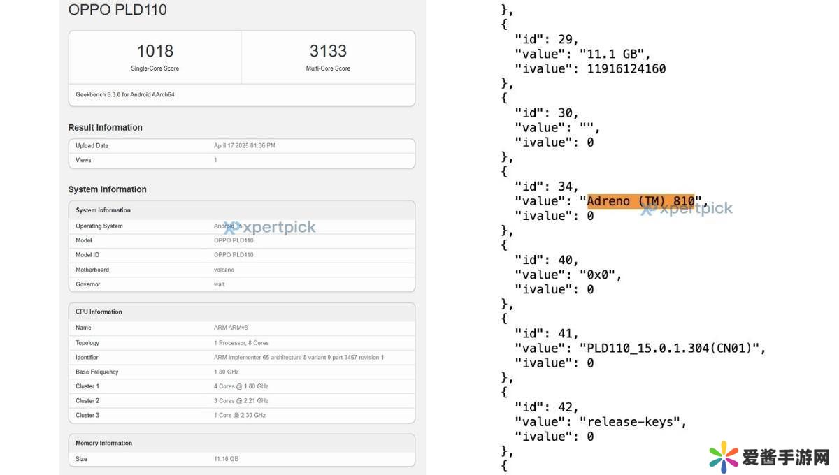839x475 pixels.
Task: Click the Memory Information table header
Action: 103,443
